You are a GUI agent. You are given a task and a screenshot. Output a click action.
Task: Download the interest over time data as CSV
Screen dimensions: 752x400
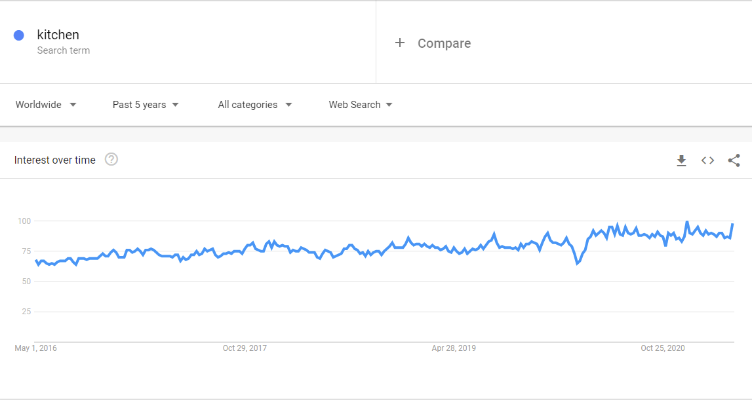pyautogui.click(x=681, y=160)
